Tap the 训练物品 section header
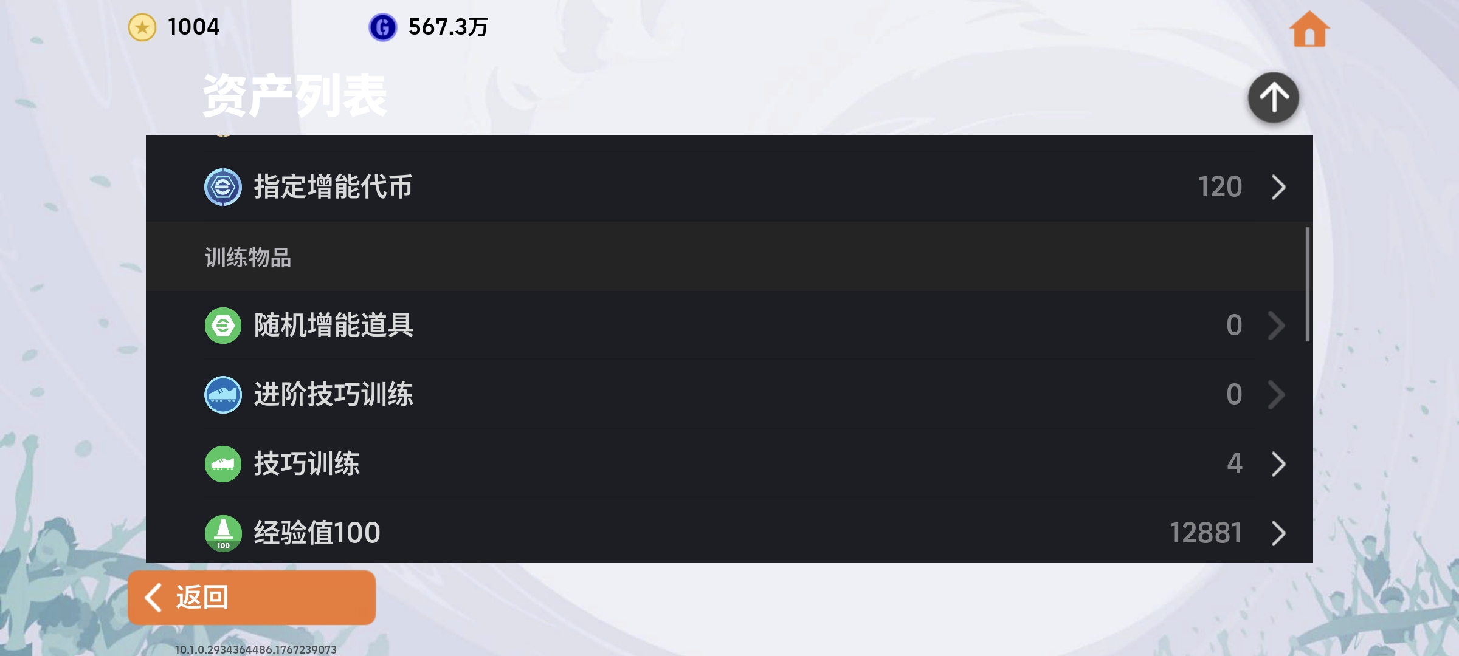Viewport: 1459px width, 656px height. 248,258
